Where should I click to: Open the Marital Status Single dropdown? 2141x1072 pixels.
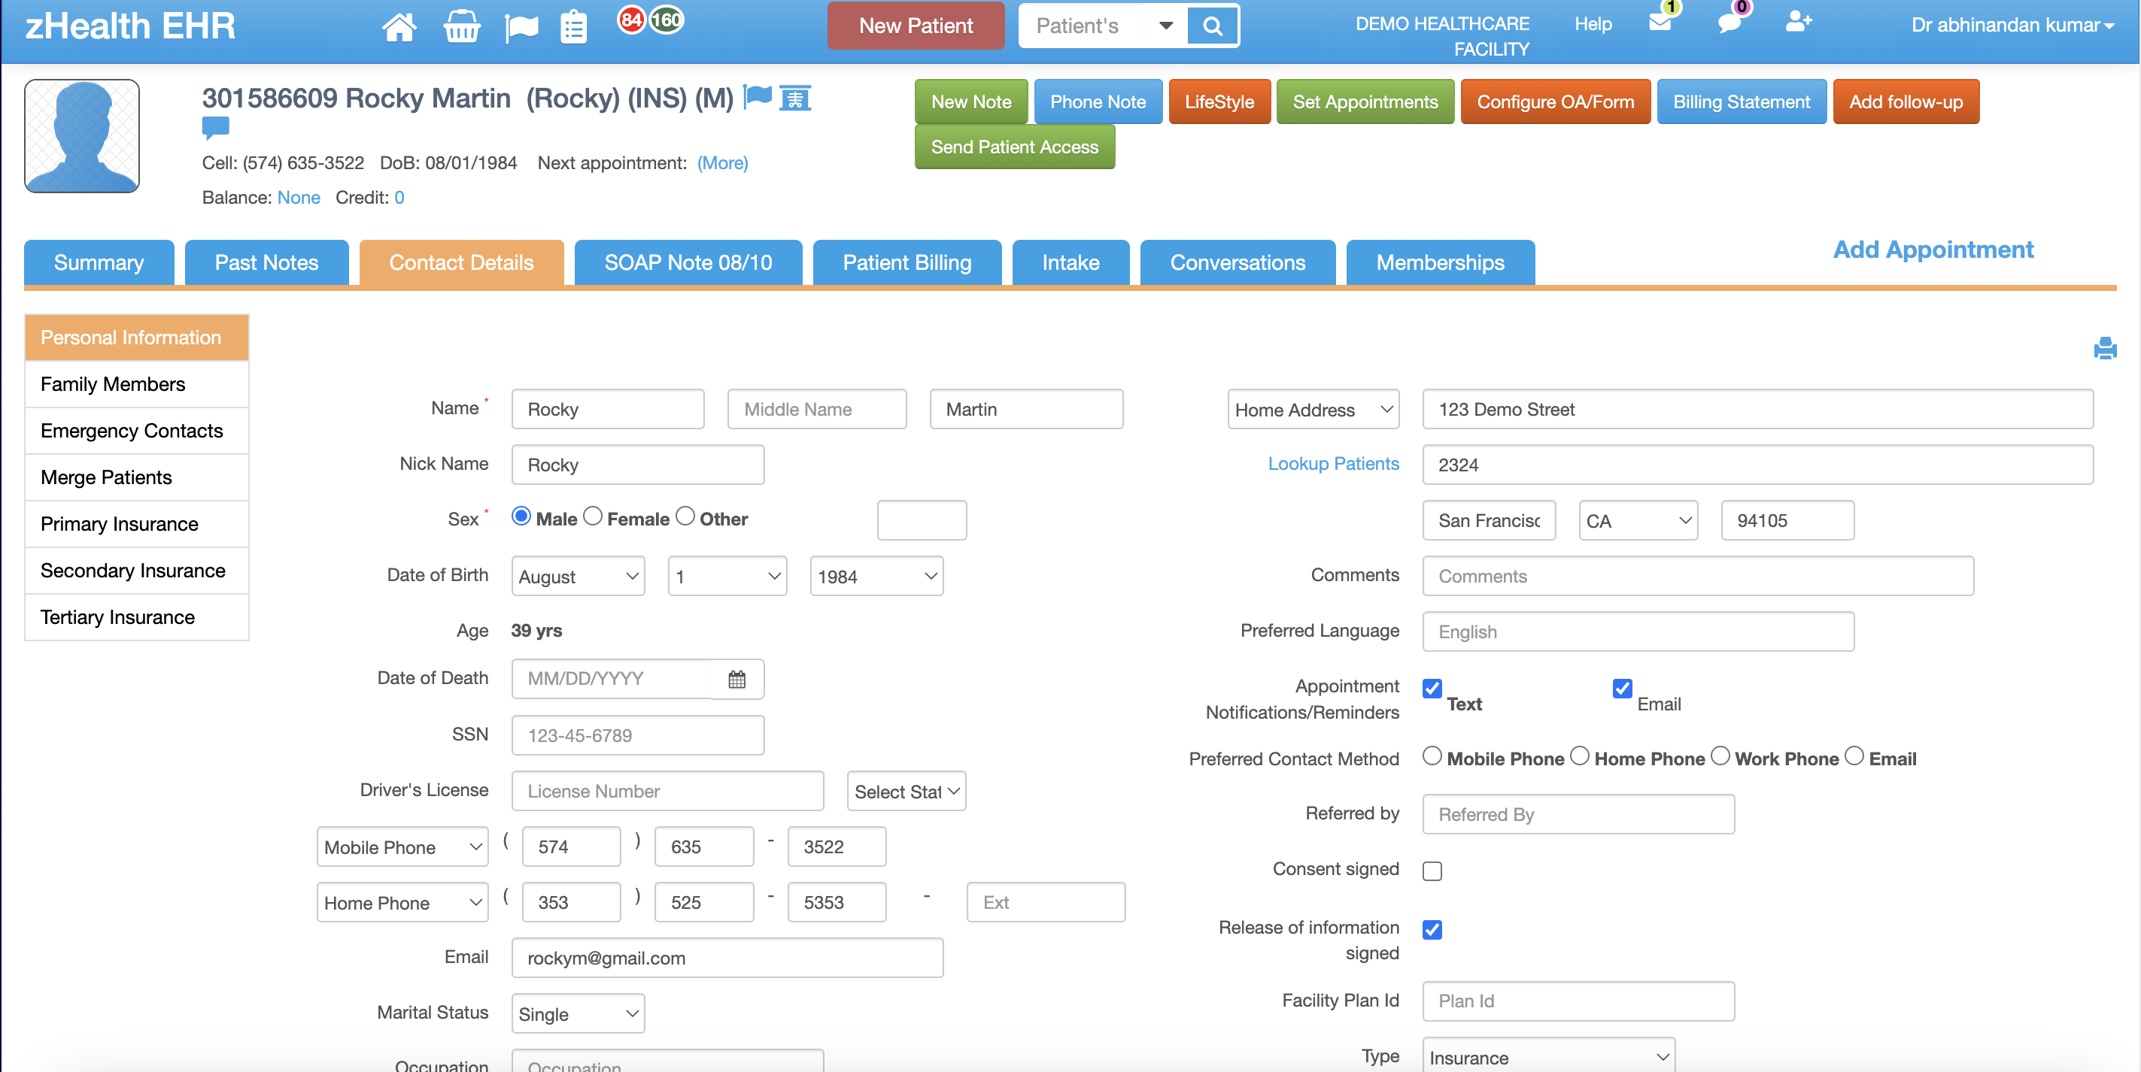[x=579, y=1014]
